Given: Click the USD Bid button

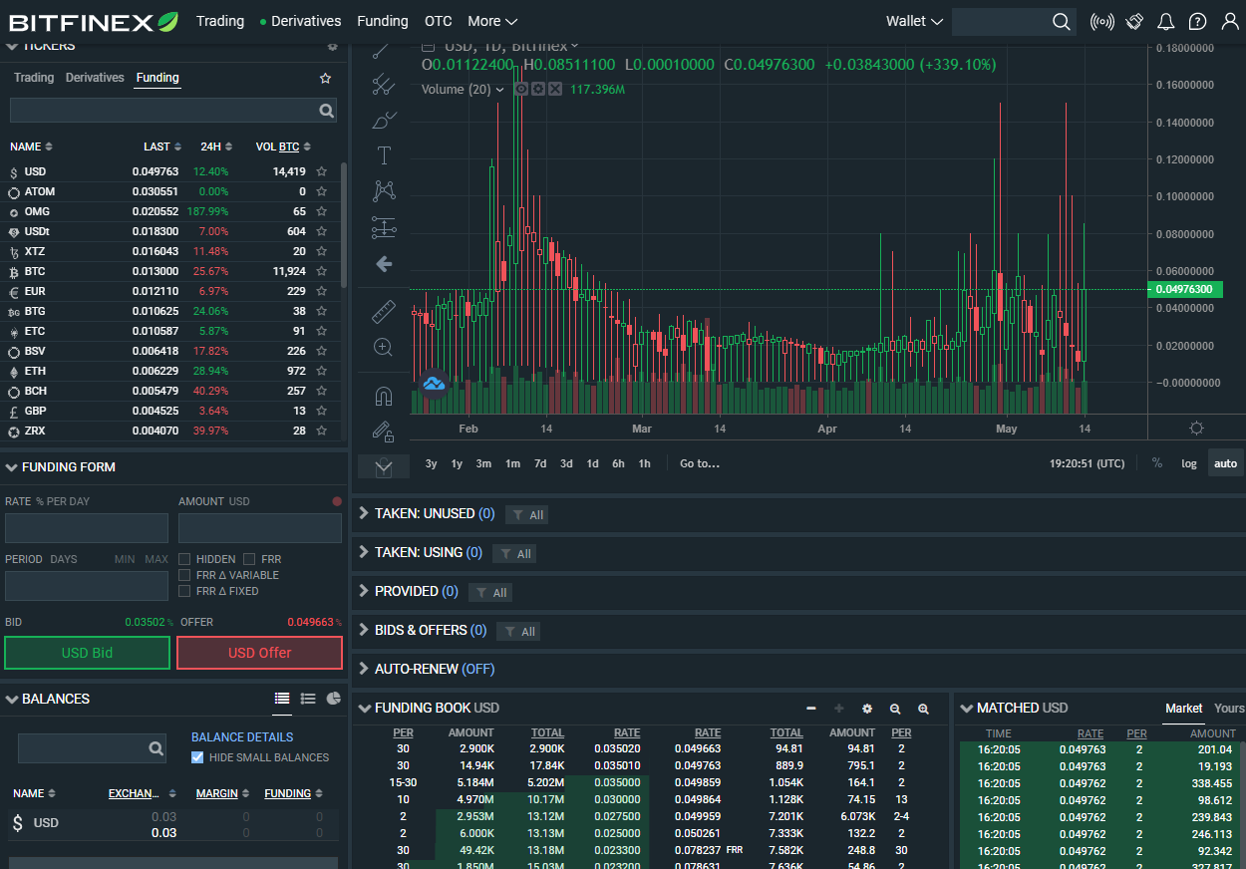Looking at the screenshot, I should point(87,653).
